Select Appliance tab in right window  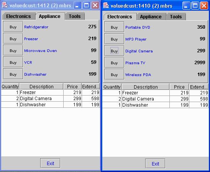[x=151, y=17]
